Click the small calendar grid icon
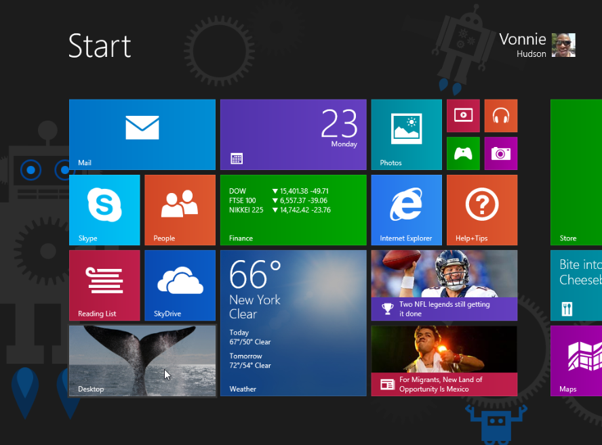This screenshot has width=602, height=445. coord(237,158)
